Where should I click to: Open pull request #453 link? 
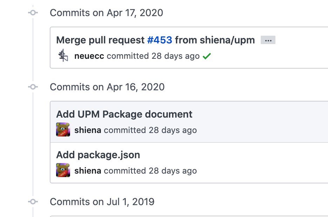(x=159, y=40)
